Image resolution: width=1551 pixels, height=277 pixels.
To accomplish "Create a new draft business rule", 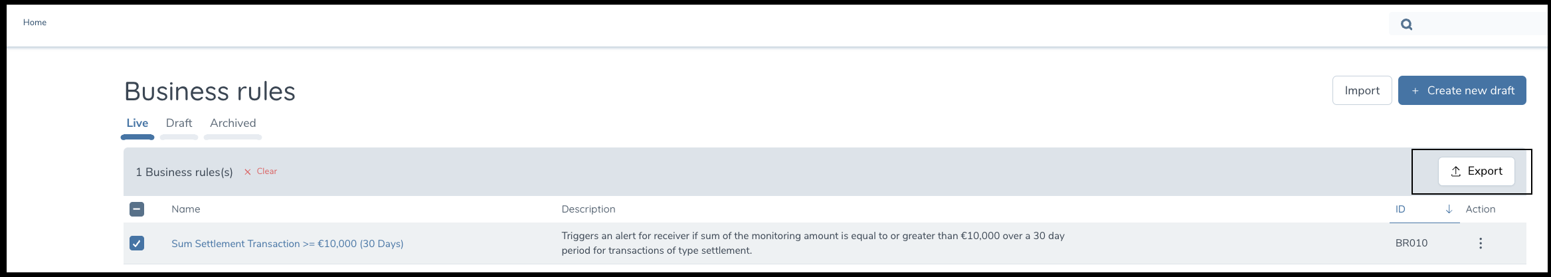I will (x=1461, y=90).
